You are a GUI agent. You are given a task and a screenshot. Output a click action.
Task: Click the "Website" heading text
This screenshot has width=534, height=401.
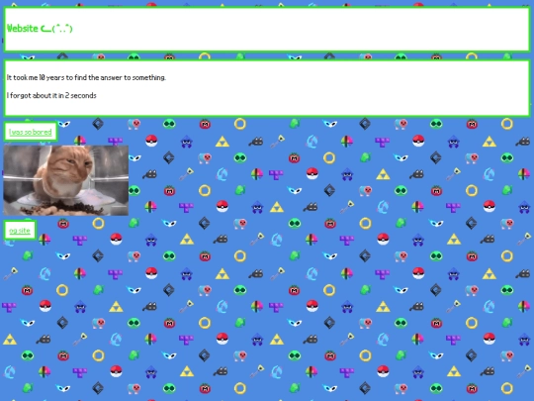(40, 29)
